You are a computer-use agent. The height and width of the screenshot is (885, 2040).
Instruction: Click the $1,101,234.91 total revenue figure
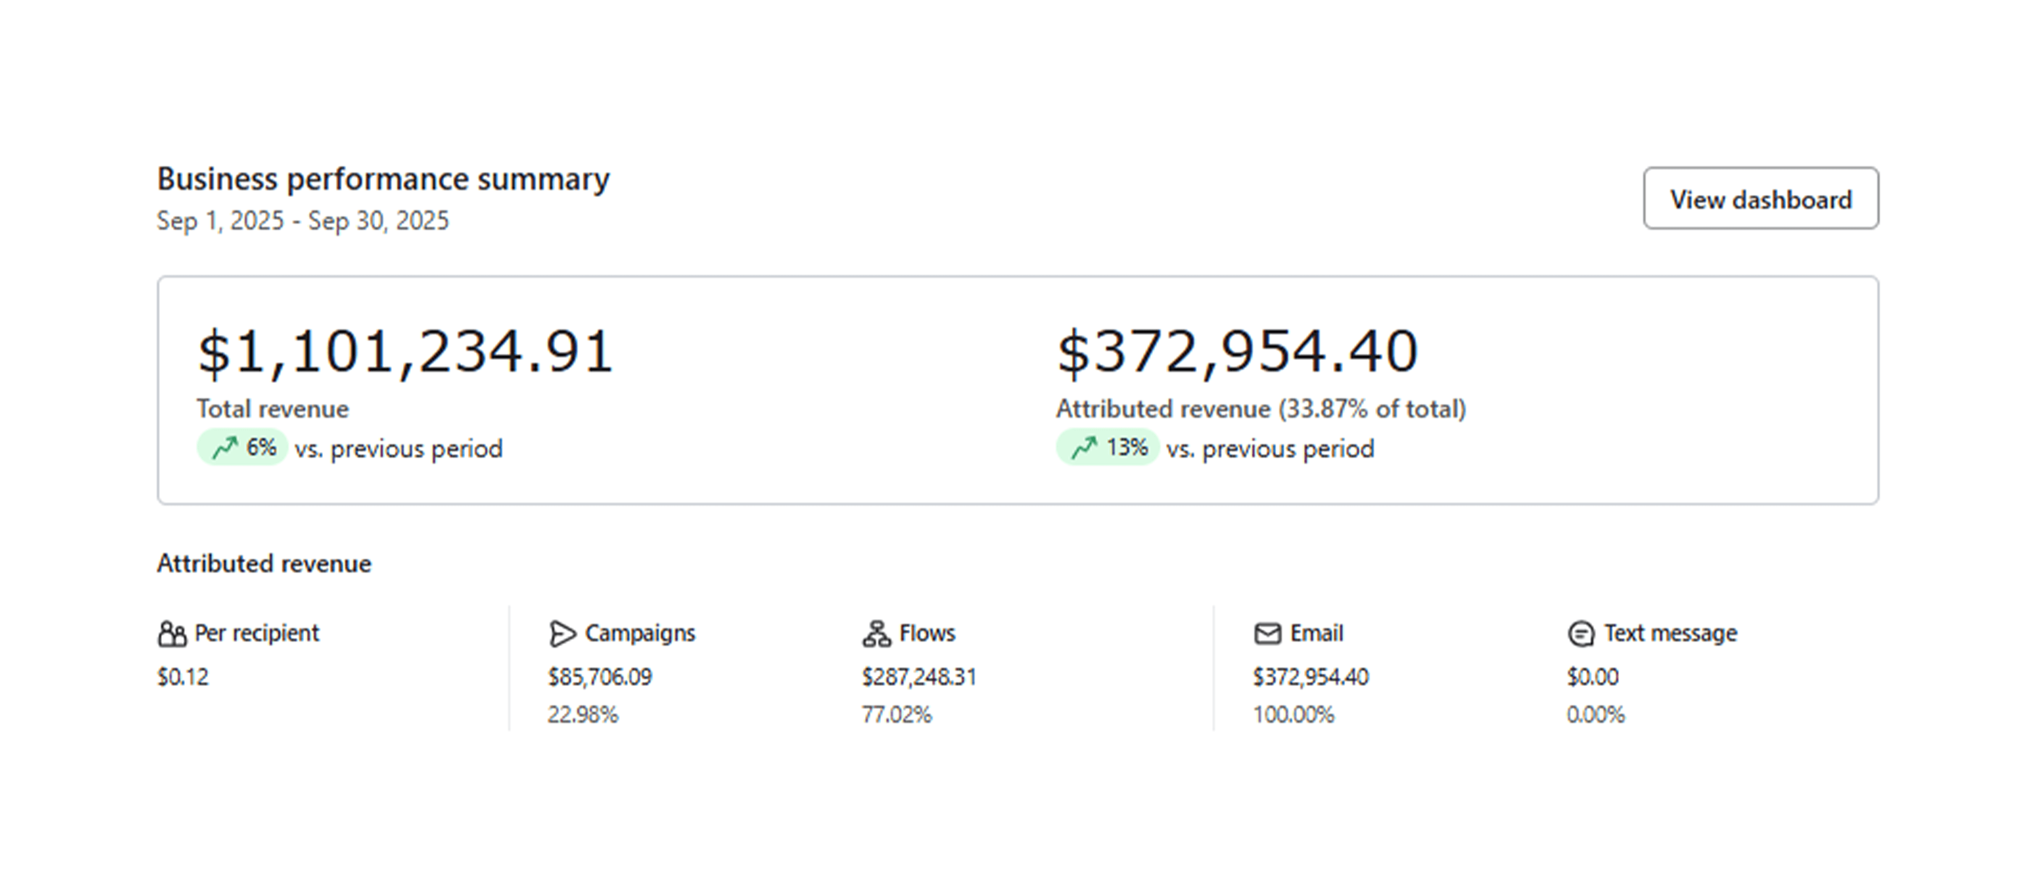coord(404,351)
